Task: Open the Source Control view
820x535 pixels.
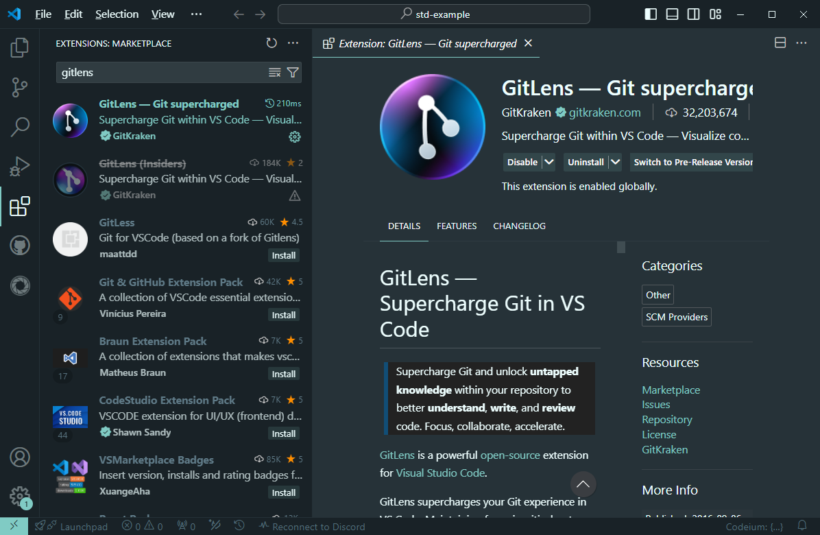Action: click(19, 87)
